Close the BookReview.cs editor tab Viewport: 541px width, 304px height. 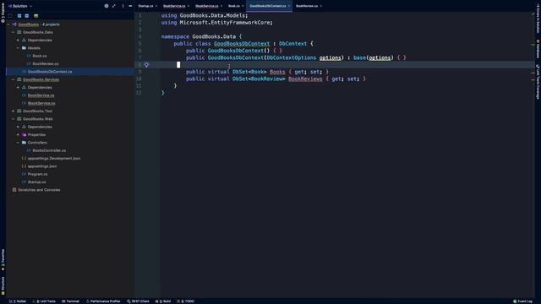[321, 6]
